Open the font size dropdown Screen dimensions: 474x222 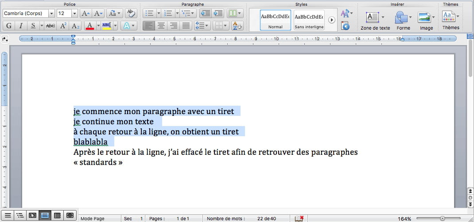74,14
